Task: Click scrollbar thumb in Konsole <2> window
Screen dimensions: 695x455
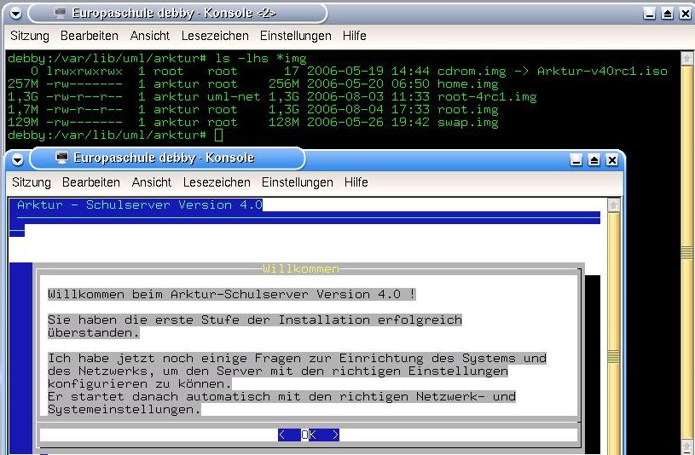Action: coord(686,252)
